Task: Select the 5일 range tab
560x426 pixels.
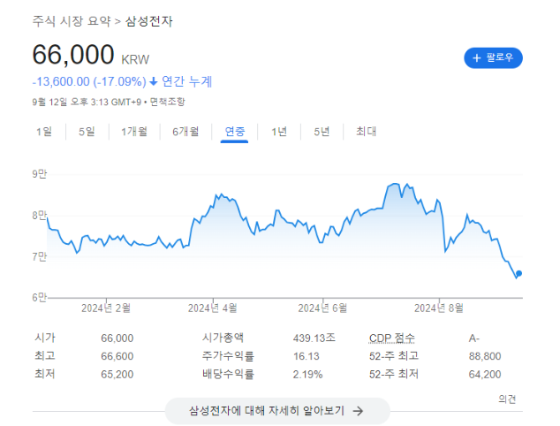Action: [87, 132]
